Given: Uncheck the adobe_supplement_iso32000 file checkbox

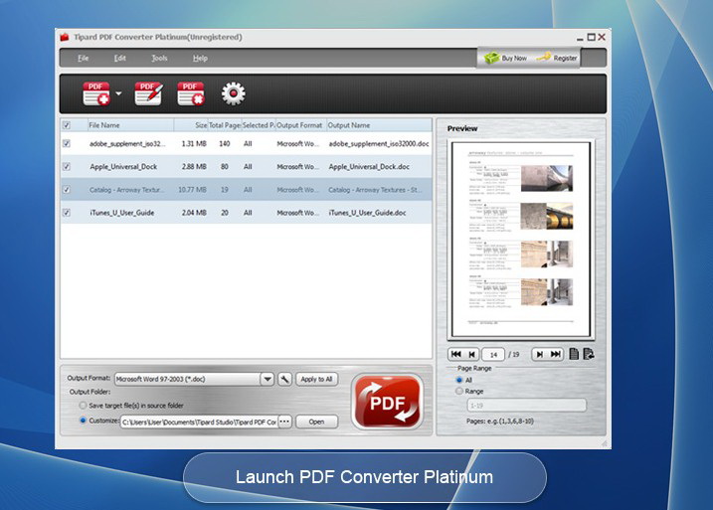Looking at the screenshot, I should 67,144.
